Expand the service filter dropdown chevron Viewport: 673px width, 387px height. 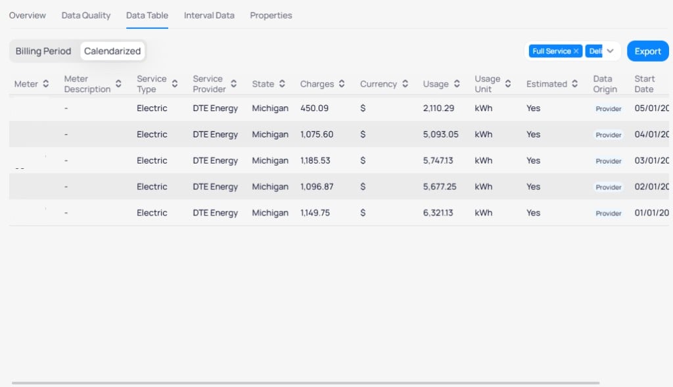pos(611,51)
